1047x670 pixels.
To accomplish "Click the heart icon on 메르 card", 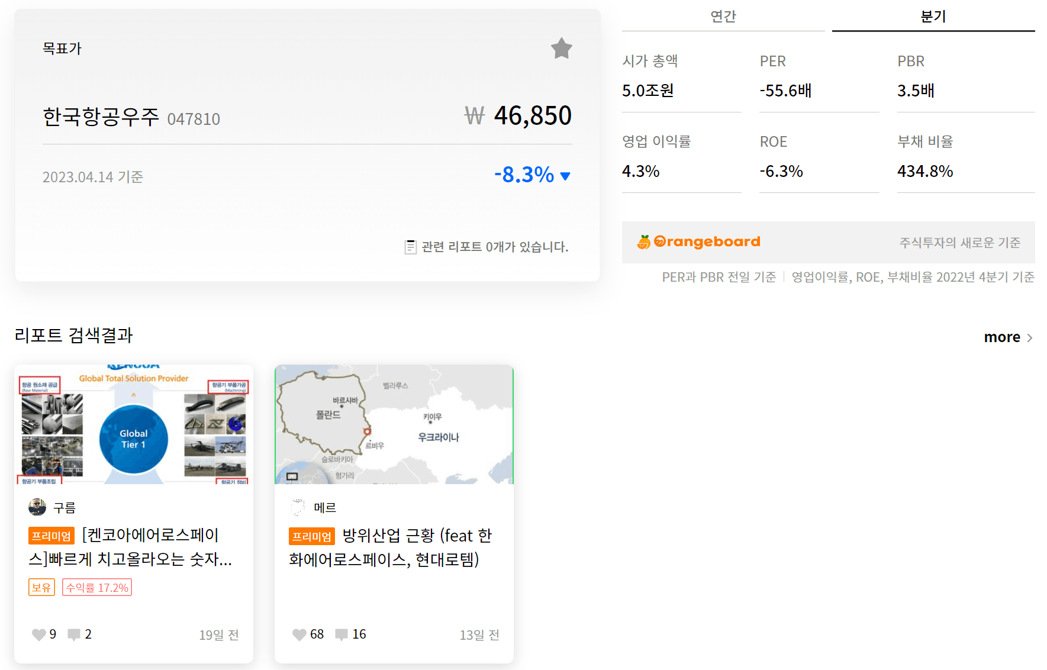I will (299, 634).
